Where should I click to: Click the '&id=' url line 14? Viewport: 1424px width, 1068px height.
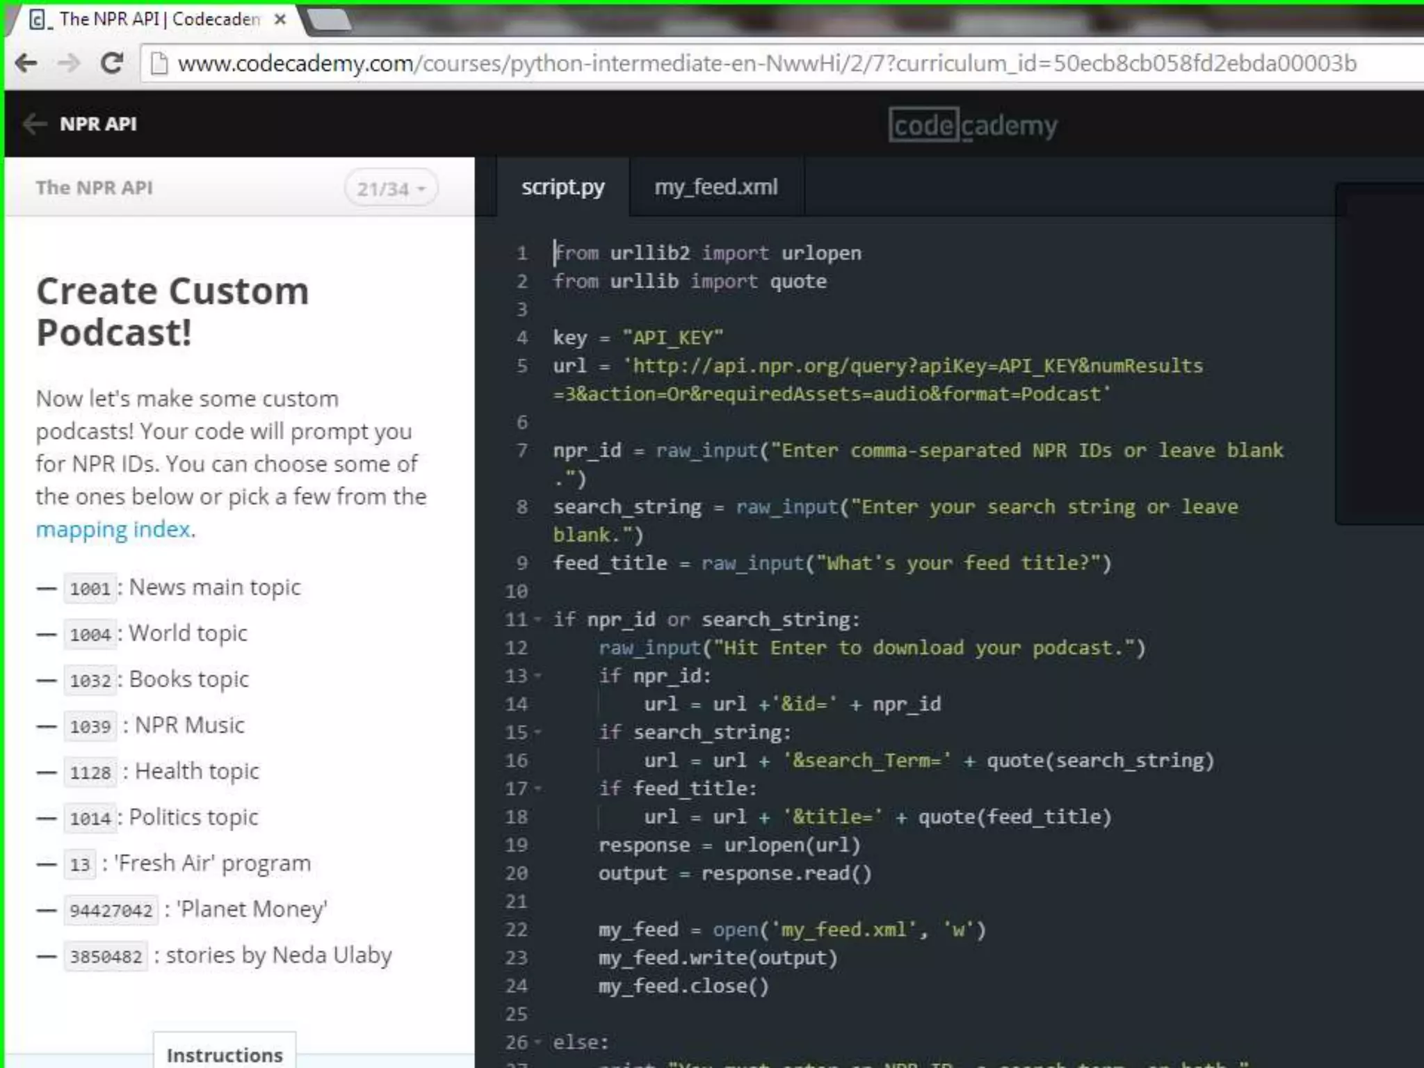793,704
